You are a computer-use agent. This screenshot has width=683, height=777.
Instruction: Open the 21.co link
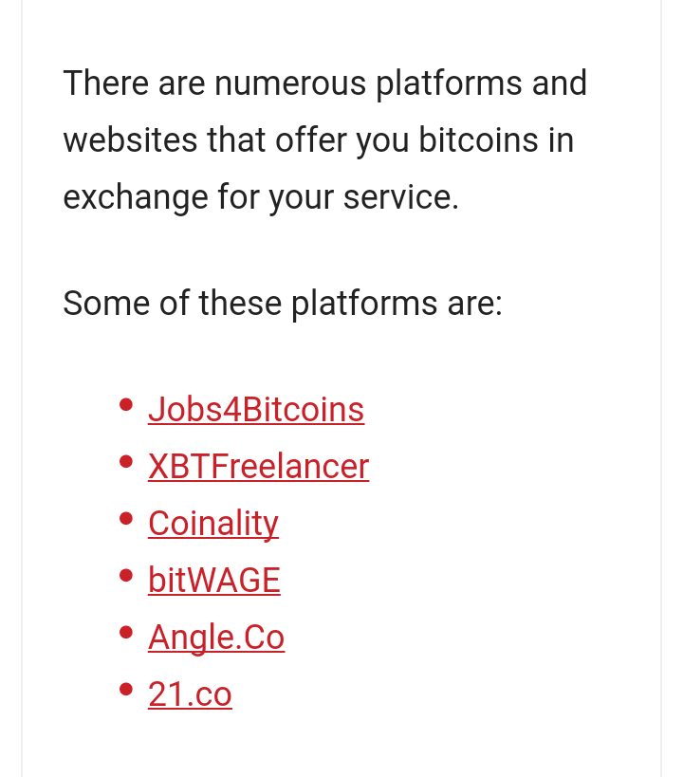[190, 694]
